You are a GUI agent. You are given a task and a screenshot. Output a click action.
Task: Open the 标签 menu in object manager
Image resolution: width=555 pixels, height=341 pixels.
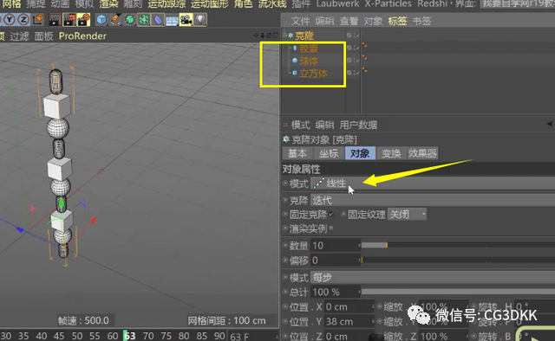click(x=397, y=21)
